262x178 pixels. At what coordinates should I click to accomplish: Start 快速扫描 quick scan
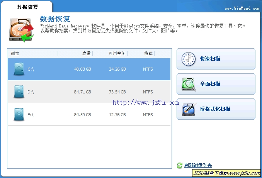pos(216,59)
